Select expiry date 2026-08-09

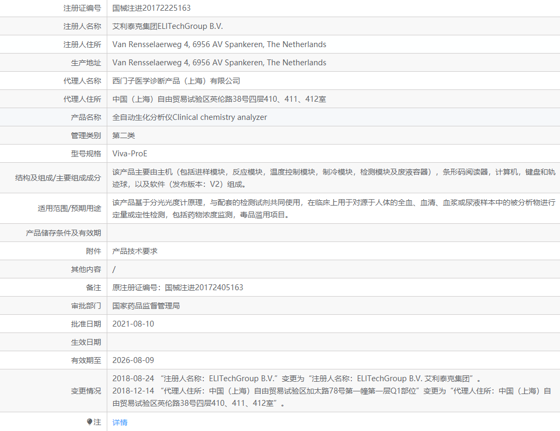(x=133, y=360)
